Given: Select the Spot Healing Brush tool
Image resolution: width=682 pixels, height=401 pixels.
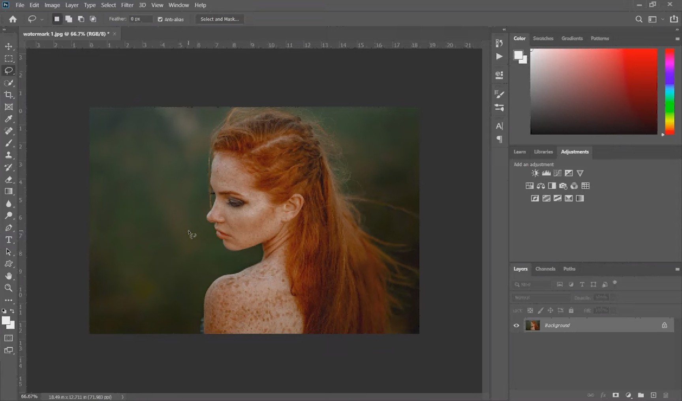Looking at the screenshot, I should pos(9,131).
